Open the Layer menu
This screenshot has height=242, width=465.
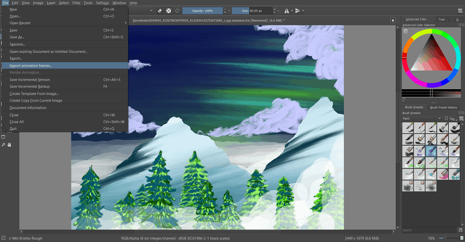[x=51, y=3]
